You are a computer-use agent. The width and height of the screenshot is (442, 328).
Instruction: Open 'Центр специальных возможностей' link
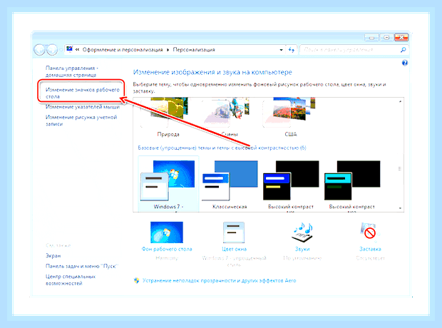click(71, 280)
